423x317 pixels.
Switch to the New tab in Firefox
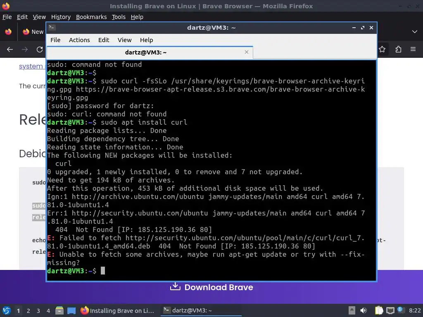(x=33, y=32)
